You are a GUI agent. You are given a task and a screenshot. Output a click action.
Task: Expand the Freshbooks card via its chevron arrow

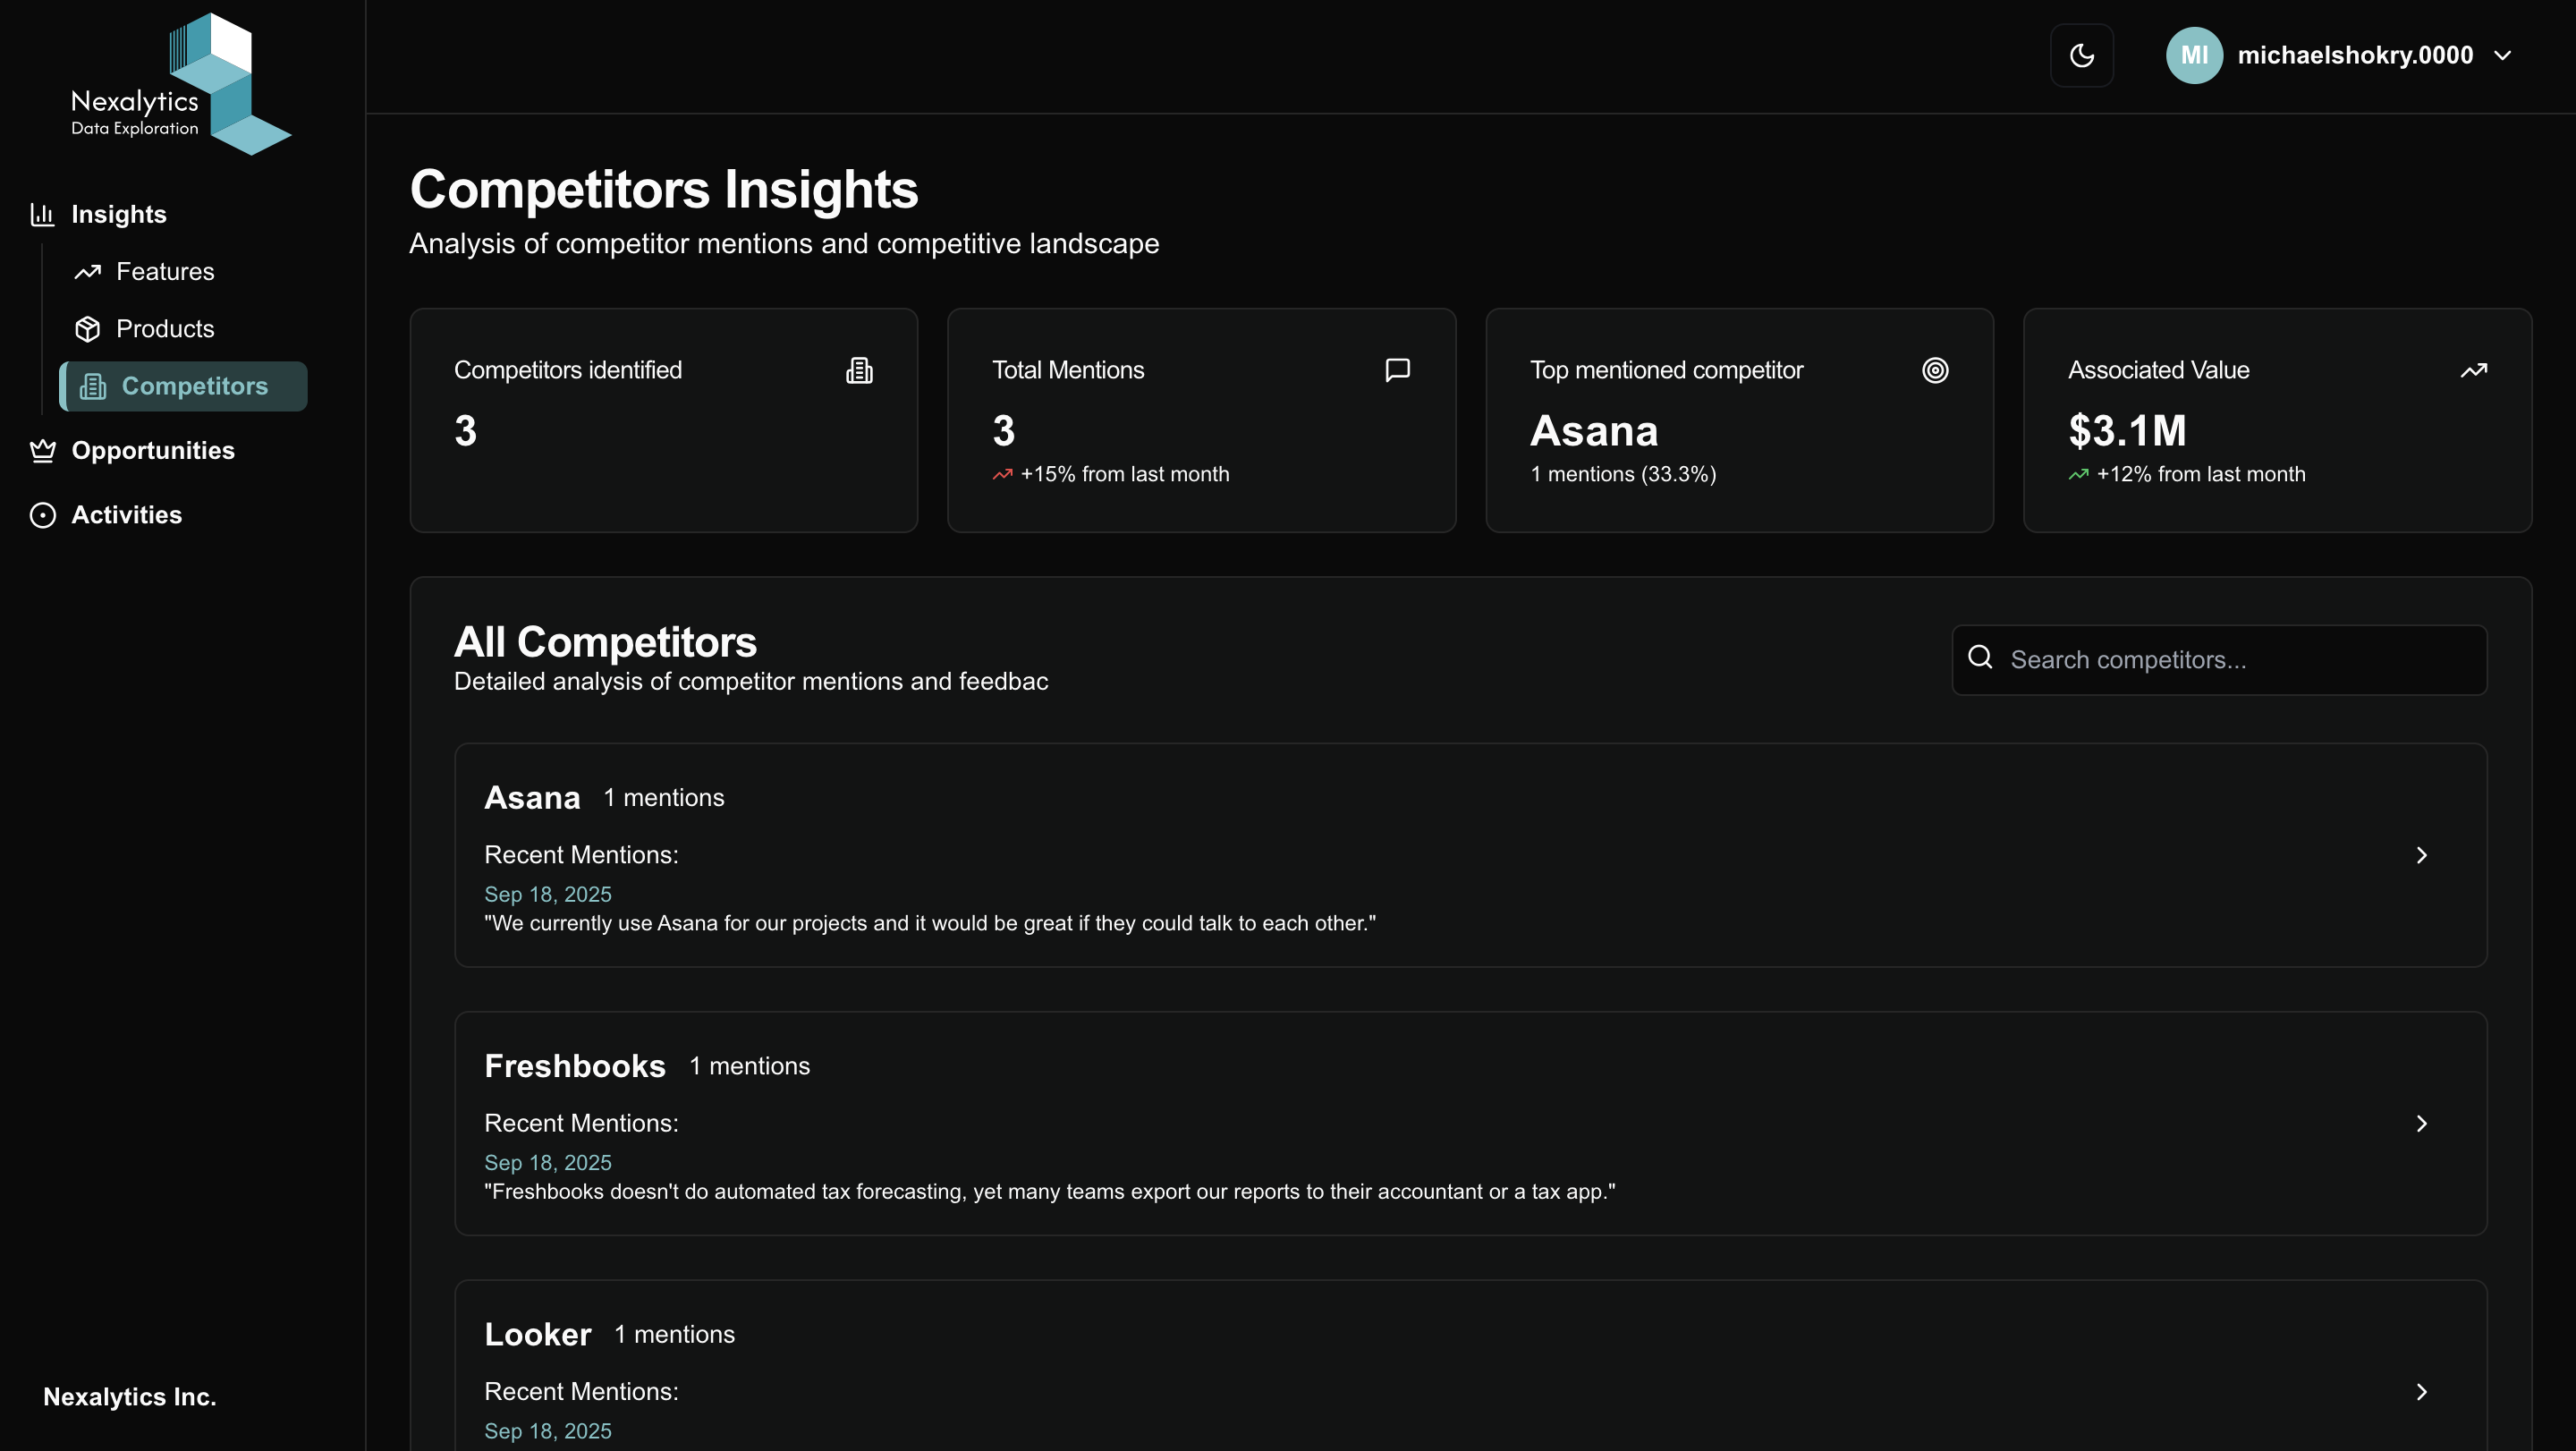coord(2422,1123)
